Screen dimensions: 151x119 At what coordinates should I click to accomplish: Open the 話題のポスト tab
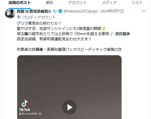[x=20, y=3]
